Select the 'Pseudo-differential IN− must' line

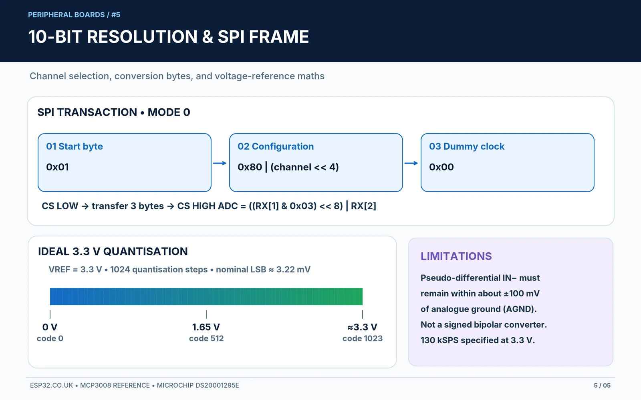coord(480,278)
